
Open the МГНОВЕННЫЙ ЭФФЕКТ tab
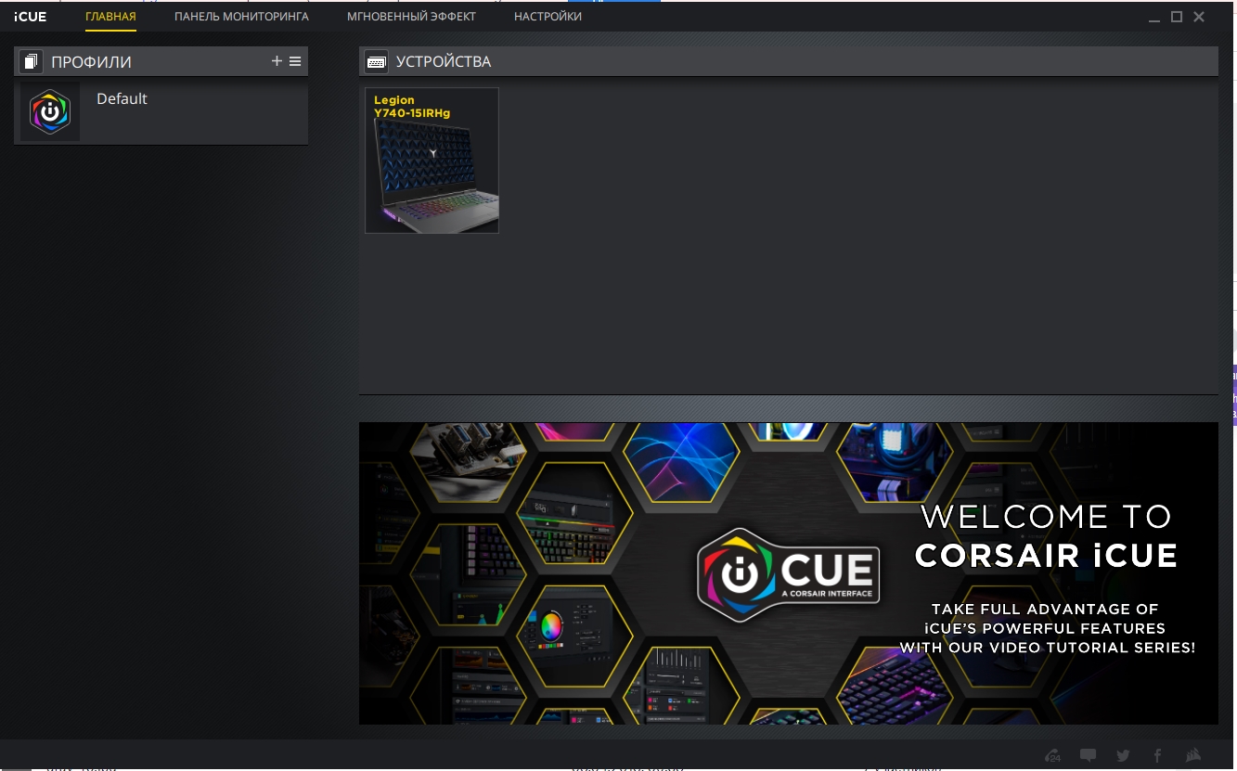tap(411, 17)
